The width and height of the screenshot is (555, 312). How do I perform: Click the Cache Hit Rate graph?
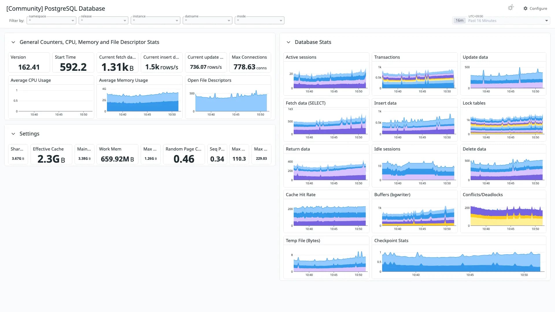326,216
